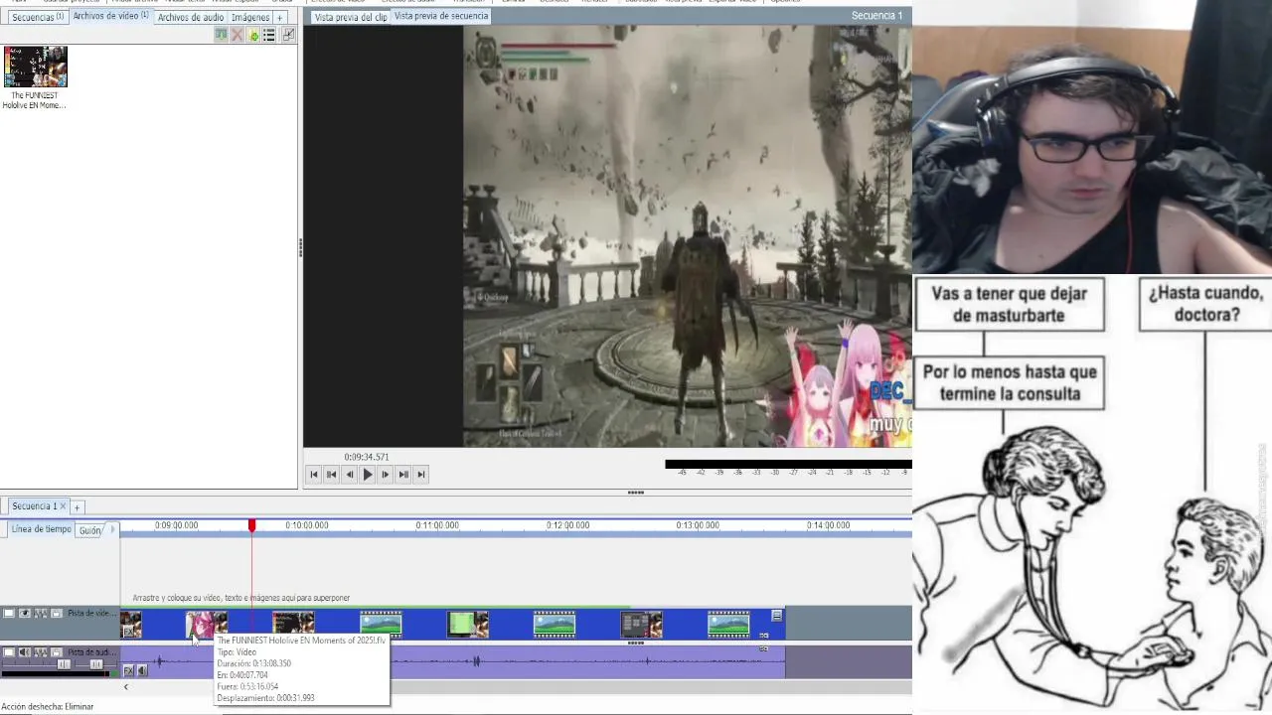Switch media bin to list view icon
The width and height of the screenshot is (1272, 715).
click(x=268, y=35)
